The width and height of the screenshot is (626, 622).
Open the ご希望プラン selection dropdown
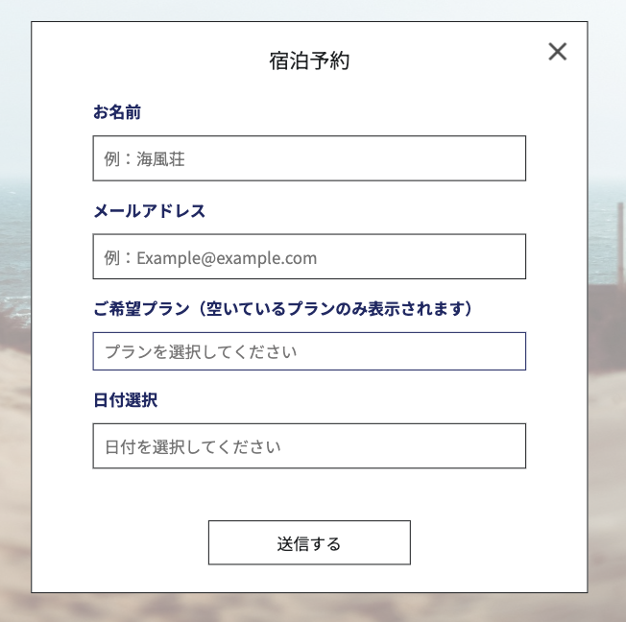click(x=309, y=351)
